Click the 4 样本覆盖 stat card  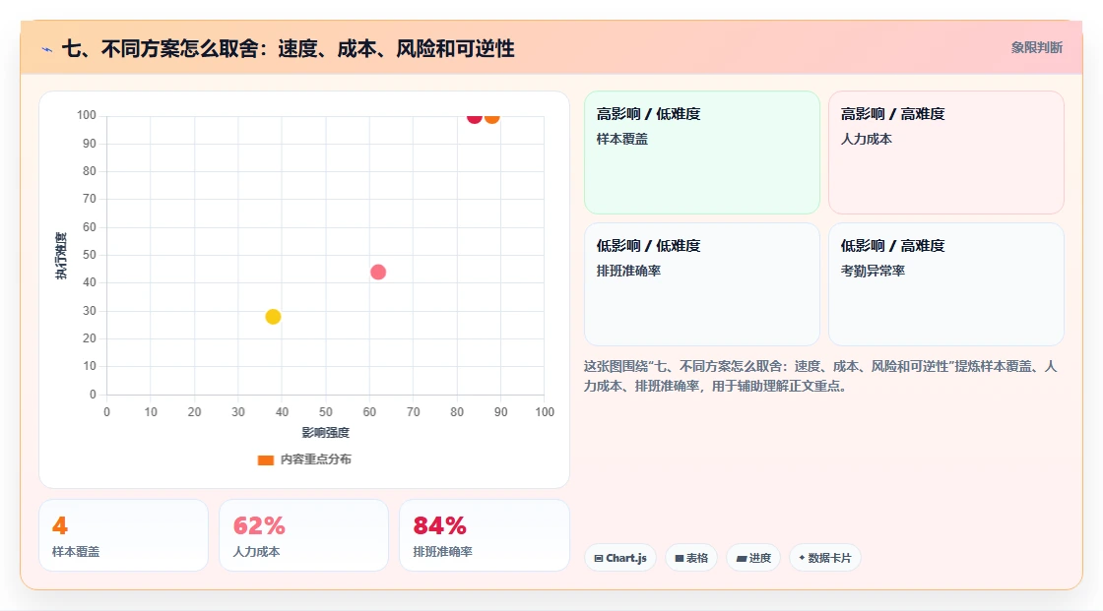(124, 536)
